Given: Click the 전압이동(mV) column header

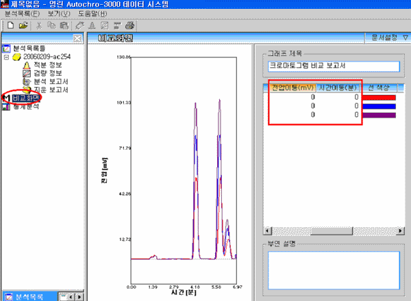Looking at the screenshot, I should coord(292,87).
